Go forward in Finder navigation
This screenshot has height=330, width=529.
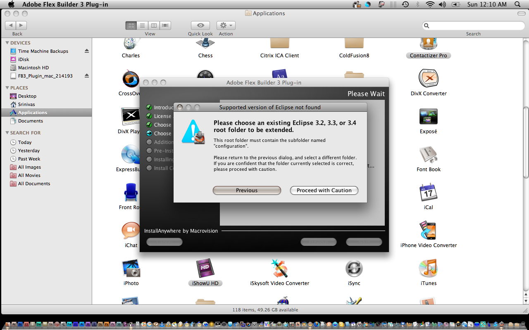(x=22, y=26)
